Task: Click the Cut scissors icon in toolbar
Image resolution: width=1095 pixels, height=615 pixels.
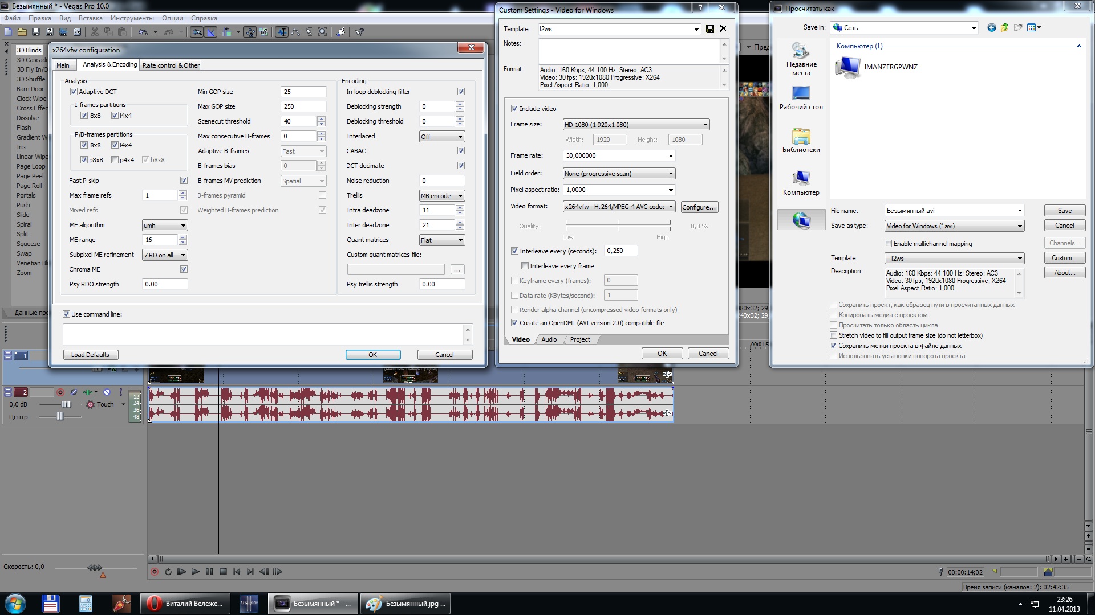Action: pyautogui.click(x=95, y=32)
